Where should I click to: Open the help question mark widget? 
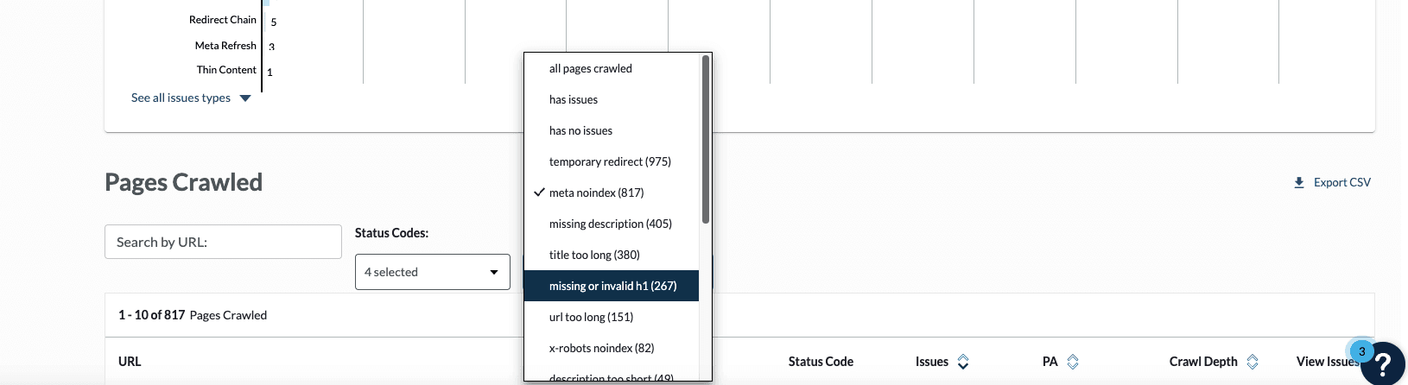coord(1382,363)
